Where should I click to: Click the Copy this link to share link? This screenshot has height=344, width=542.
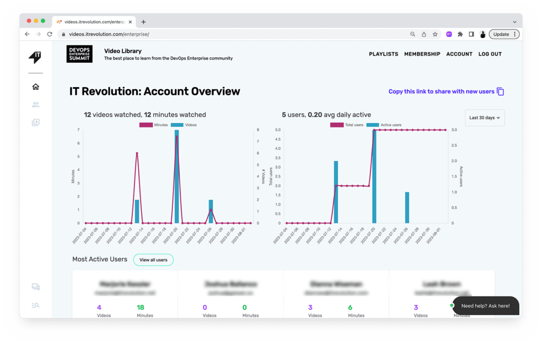441,91
